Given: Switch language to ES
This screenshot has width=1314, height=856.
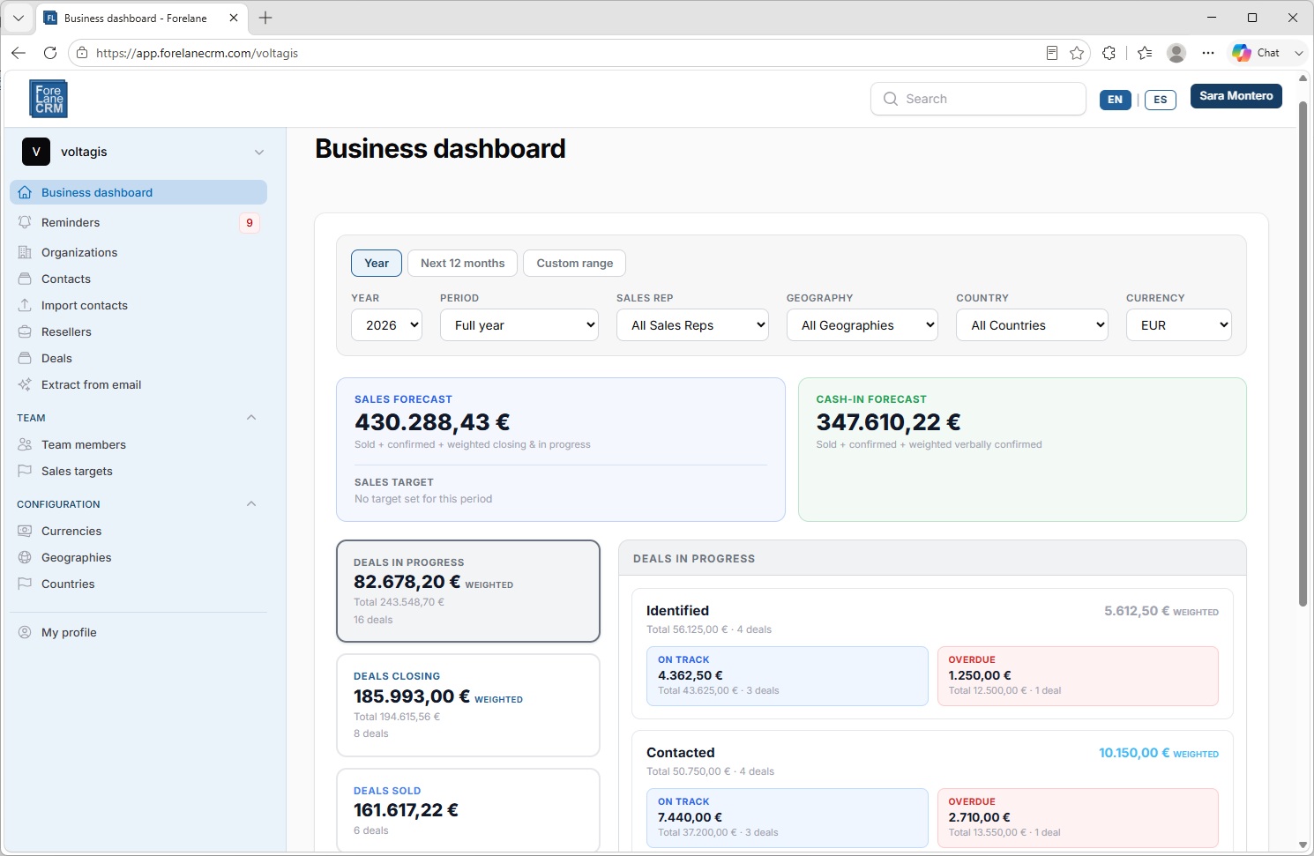Looking at the screenshot, I should click(x=1161, y=100).
